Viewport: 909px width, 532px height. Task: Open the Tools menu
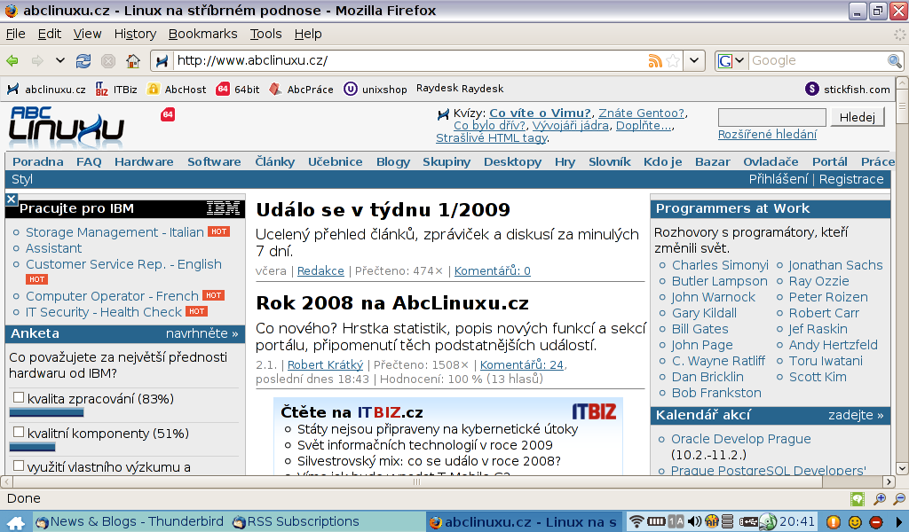click(265, 35)
